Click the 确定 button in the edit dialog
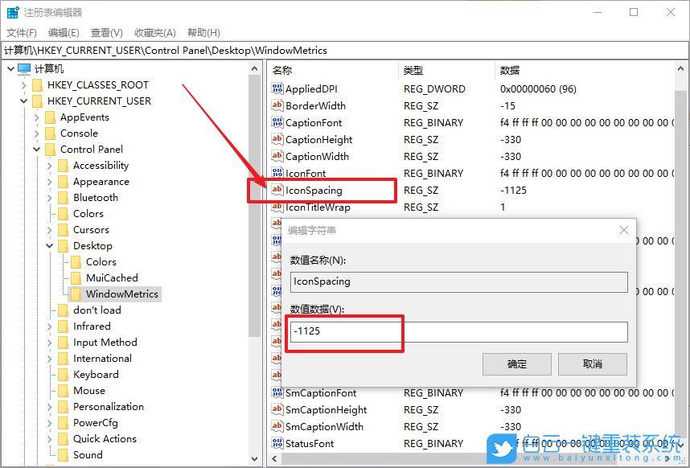The height and width of the screenshot is (468, 690). [x=516, y=363]
